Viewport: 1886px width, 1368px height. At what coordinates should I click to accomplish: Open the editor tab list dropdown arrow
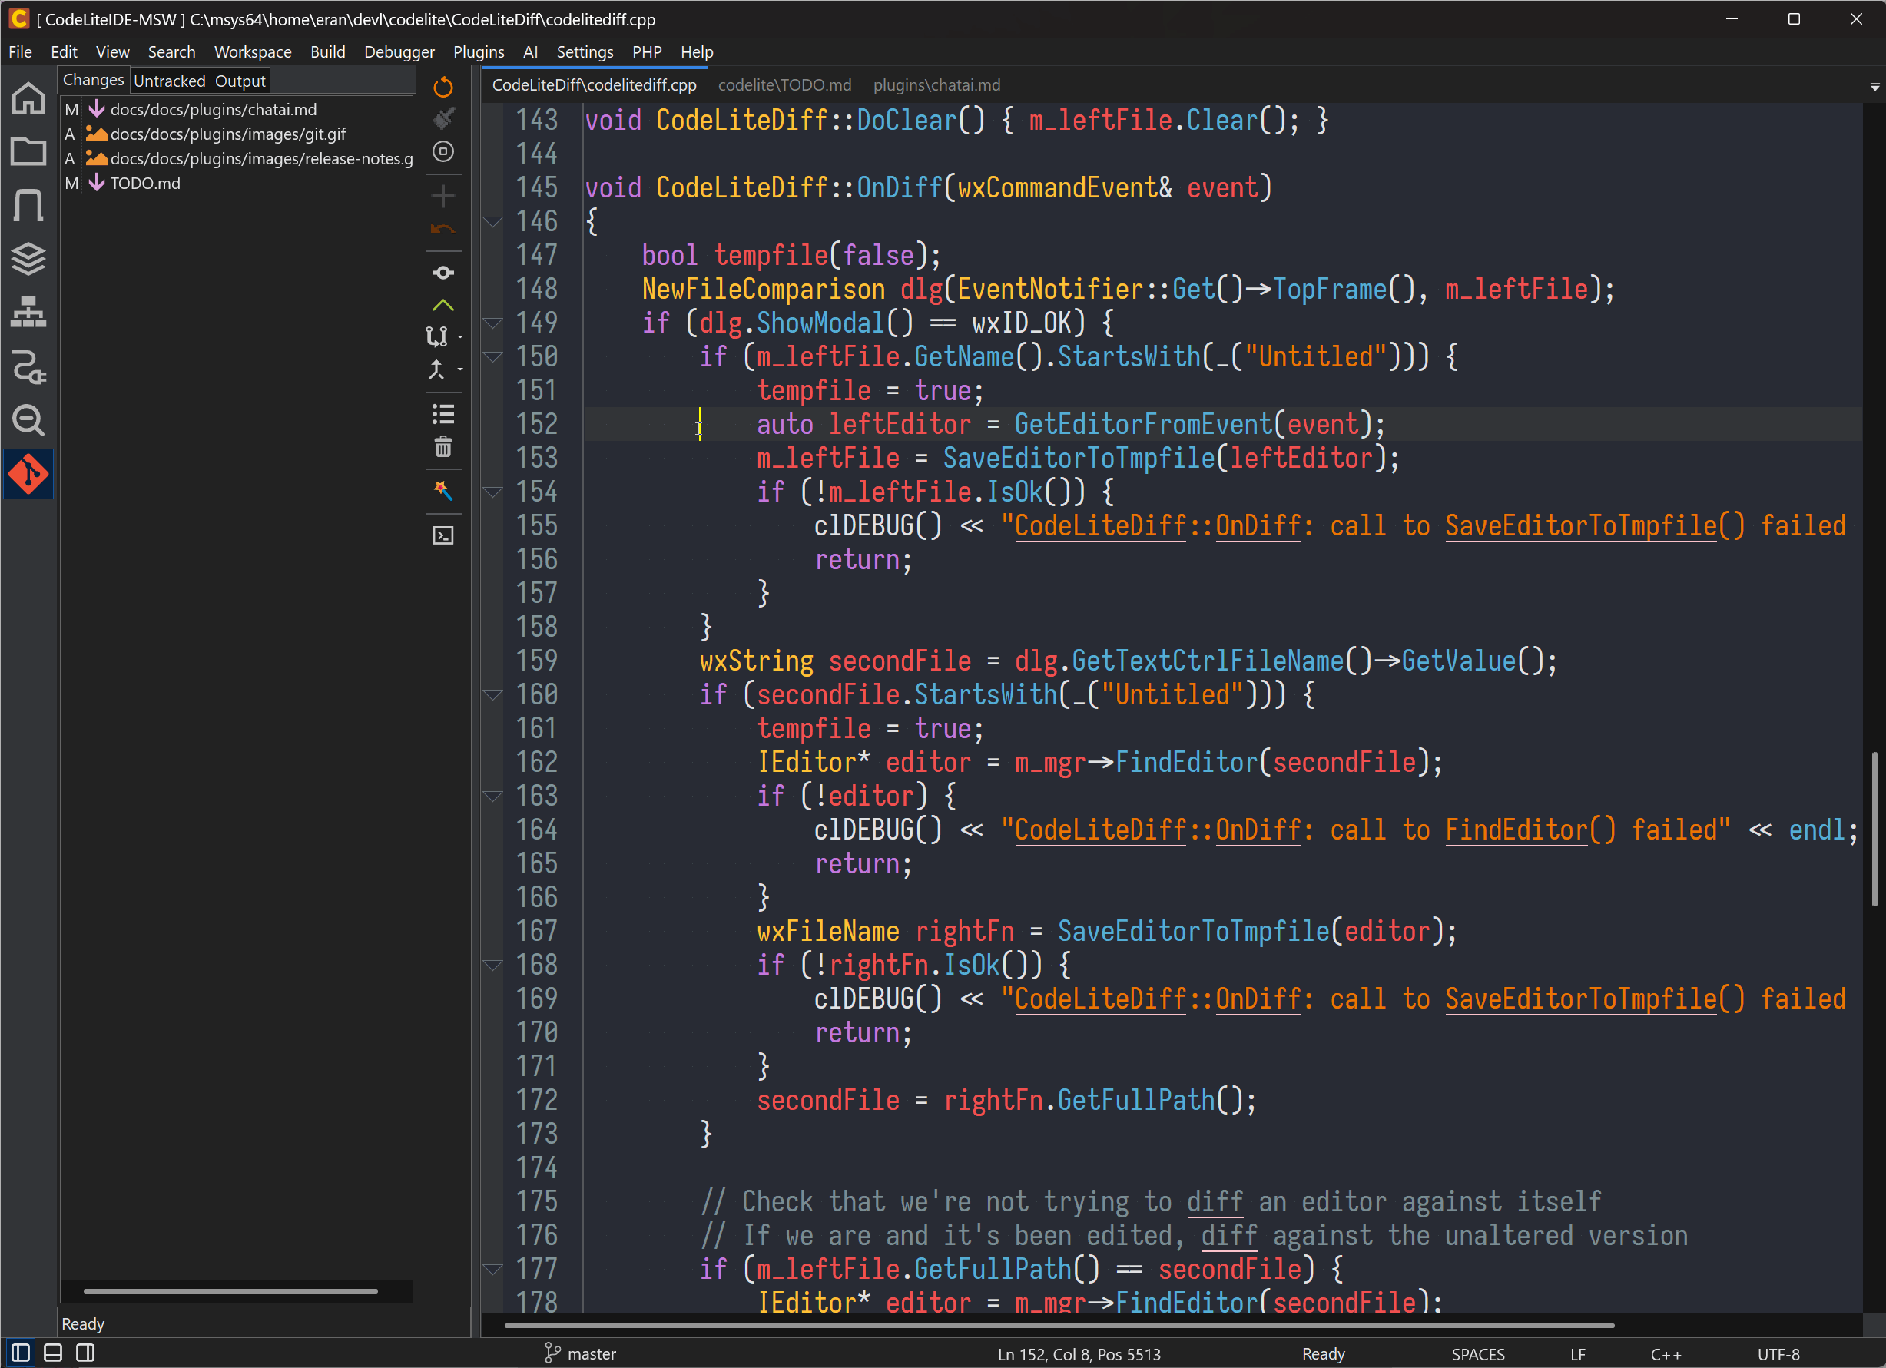tap(1874, 87)
